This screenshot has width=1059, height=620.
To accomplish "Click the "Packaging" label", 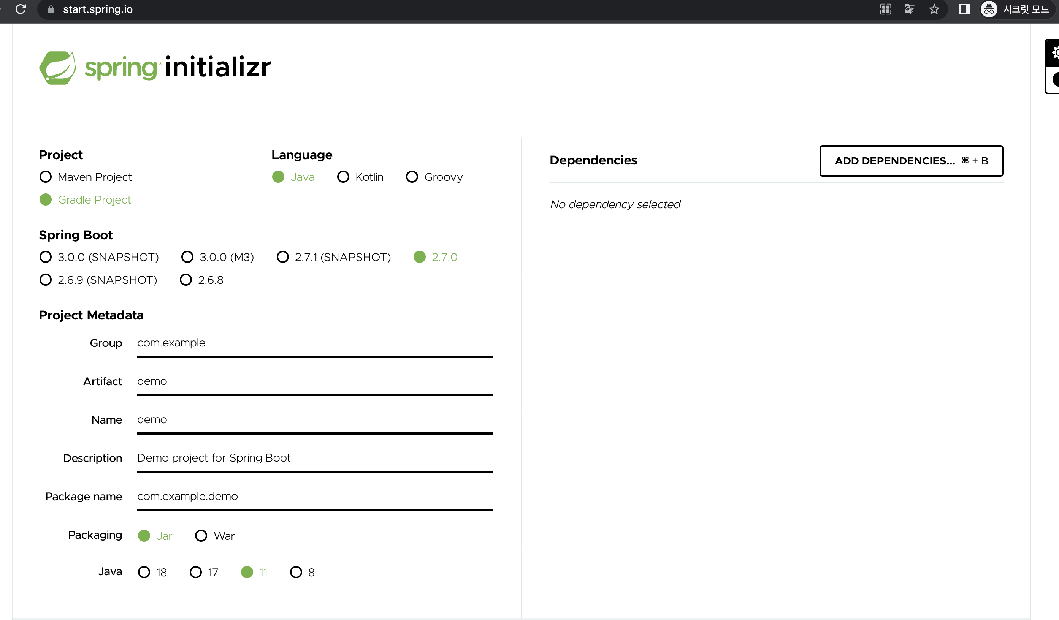I will click(95, 535).
